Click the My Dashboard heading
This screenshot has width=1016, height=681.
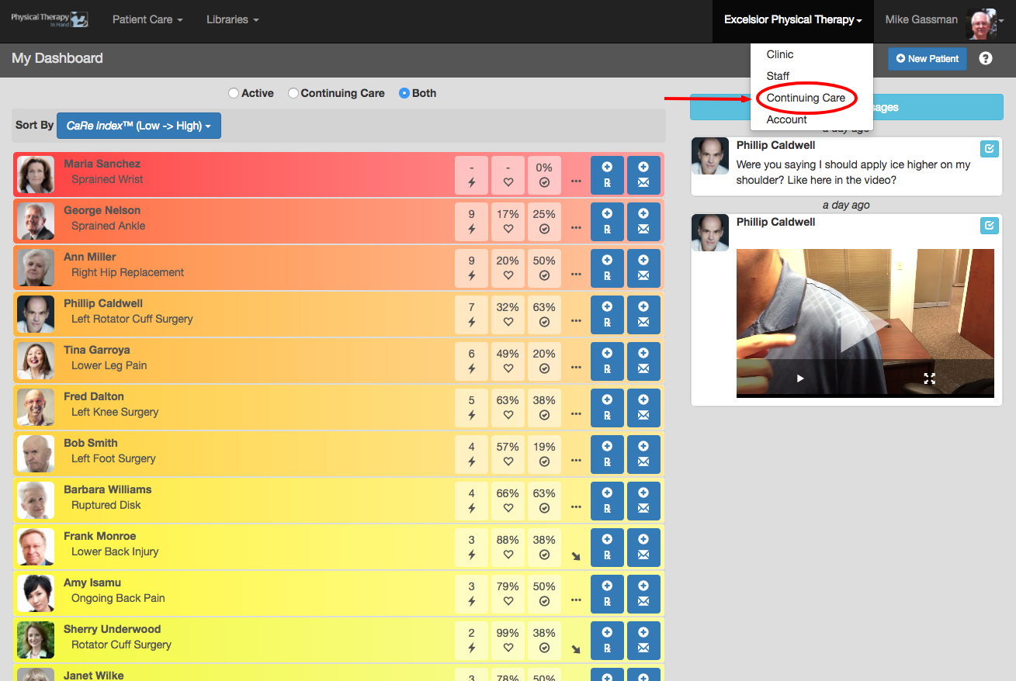point(57,58)
